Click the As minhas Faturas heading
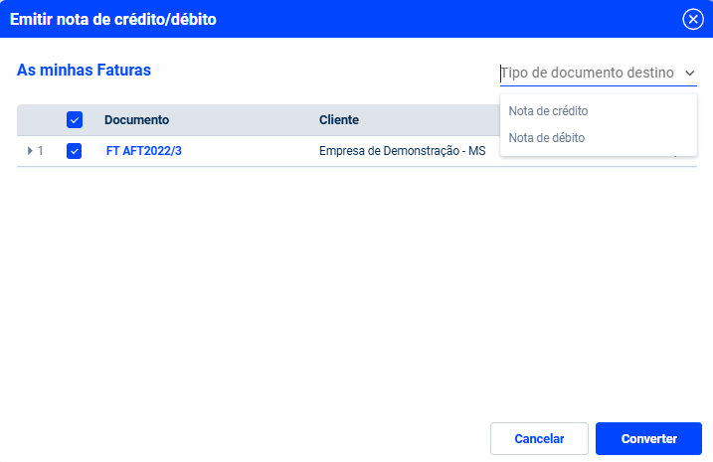 coord(84,70)
